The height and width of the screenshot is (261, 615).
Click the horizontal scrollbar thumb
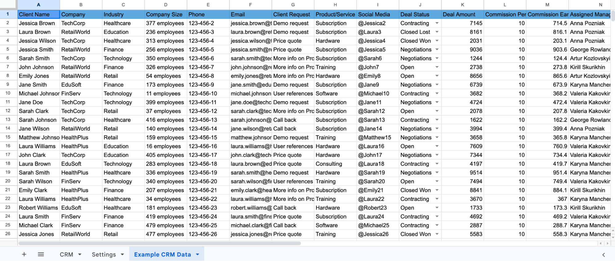coord(159,243)
